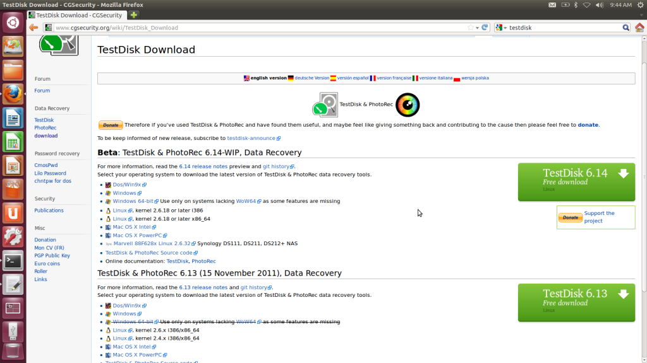Switch to versión español

coord(353,78)
